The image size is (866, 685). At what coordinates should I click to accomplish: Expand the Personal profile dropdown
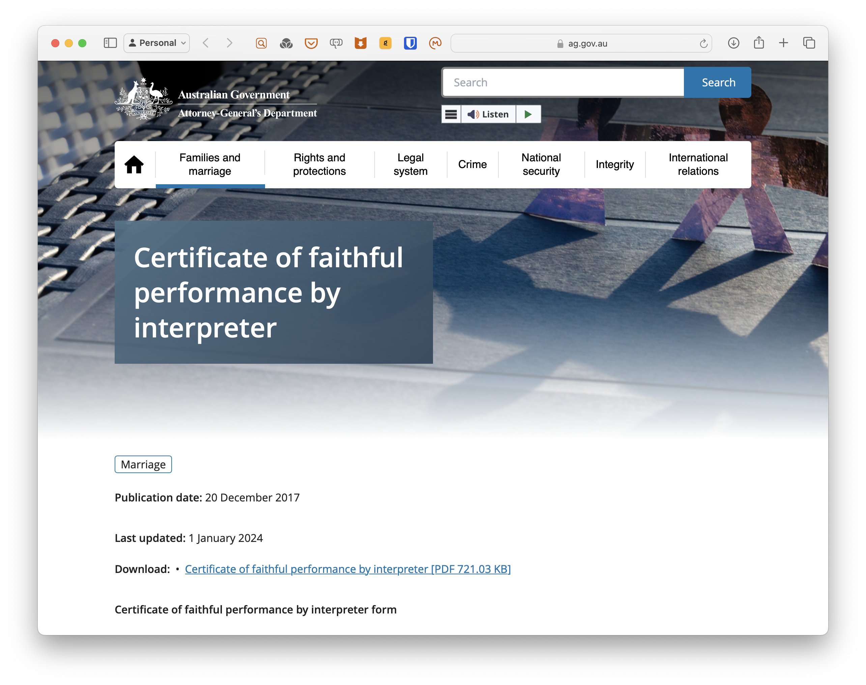(x=157, y=43)
